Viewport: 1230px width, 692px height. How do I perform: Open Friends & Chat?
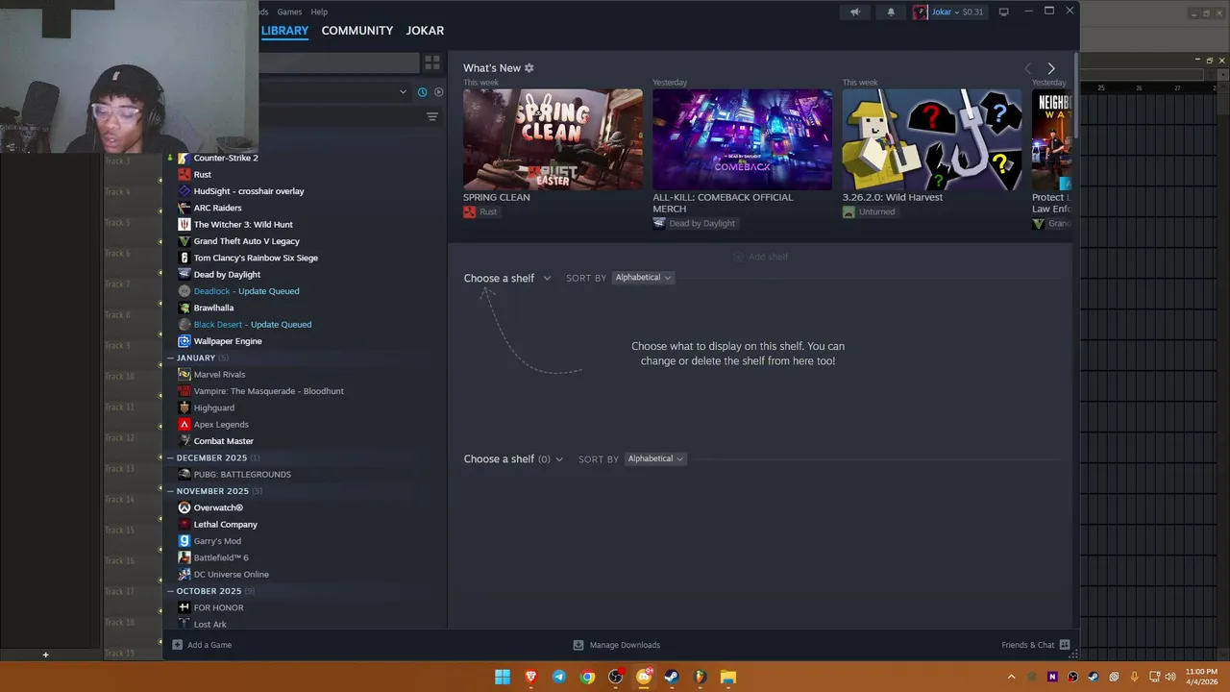1036,645
